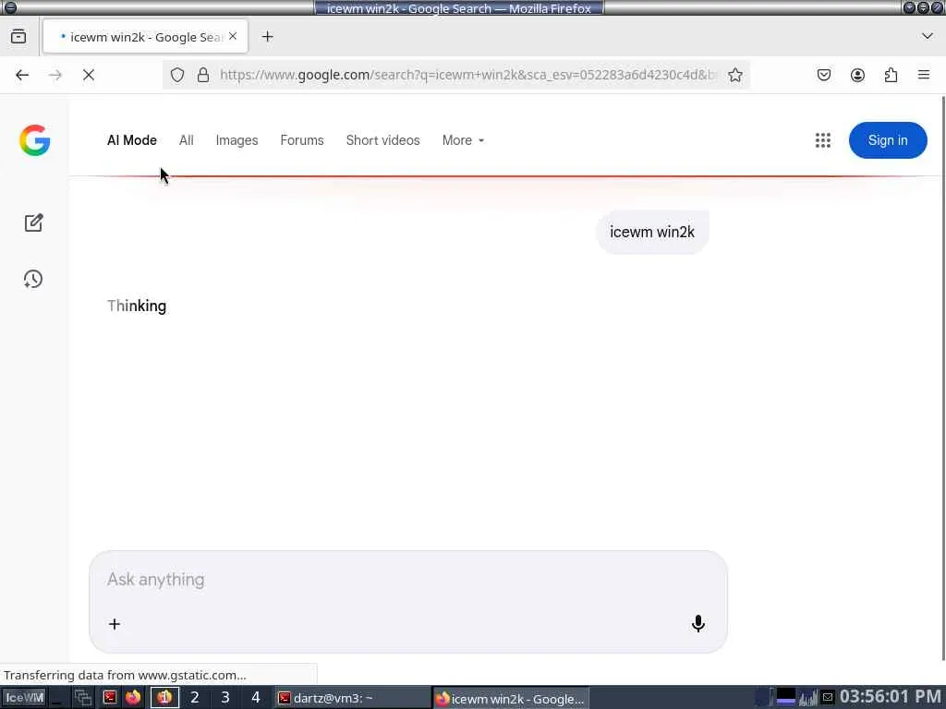Click the site security padlock icon

(x=203, y=75)
